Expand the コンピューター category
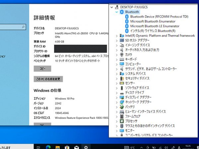The image size is (199, 149). pos(117,64)
